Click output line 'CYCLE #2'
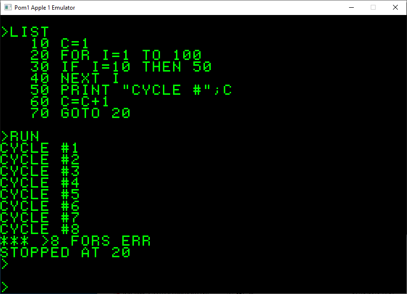 click(40, 160)
